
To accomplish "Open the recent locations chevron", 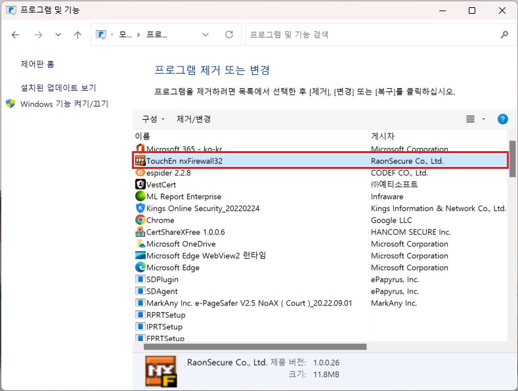I will (x=58, y=34).
